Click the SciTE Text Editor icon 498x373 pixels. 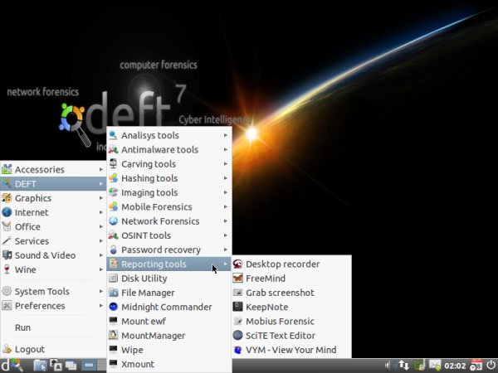[237, 335]
